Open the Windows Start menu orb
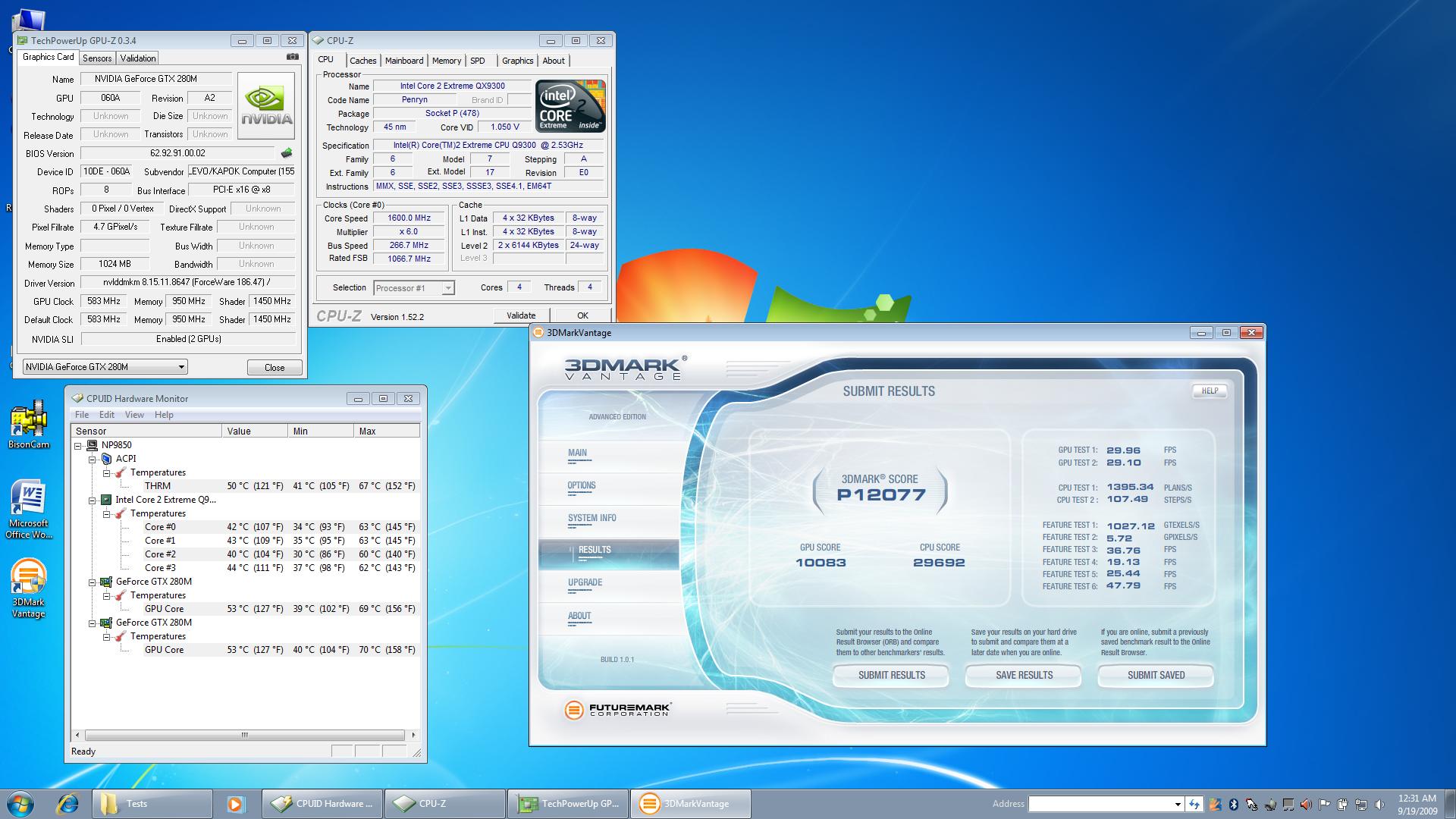1456x819 pixels. tap(21, 804)
